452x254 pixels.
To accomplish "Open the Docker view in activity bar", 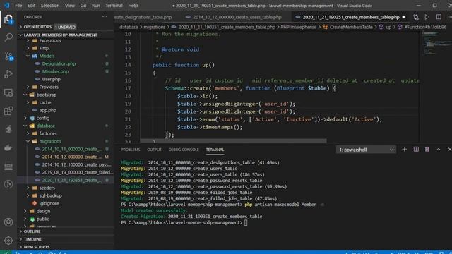I will click(8, 147).
